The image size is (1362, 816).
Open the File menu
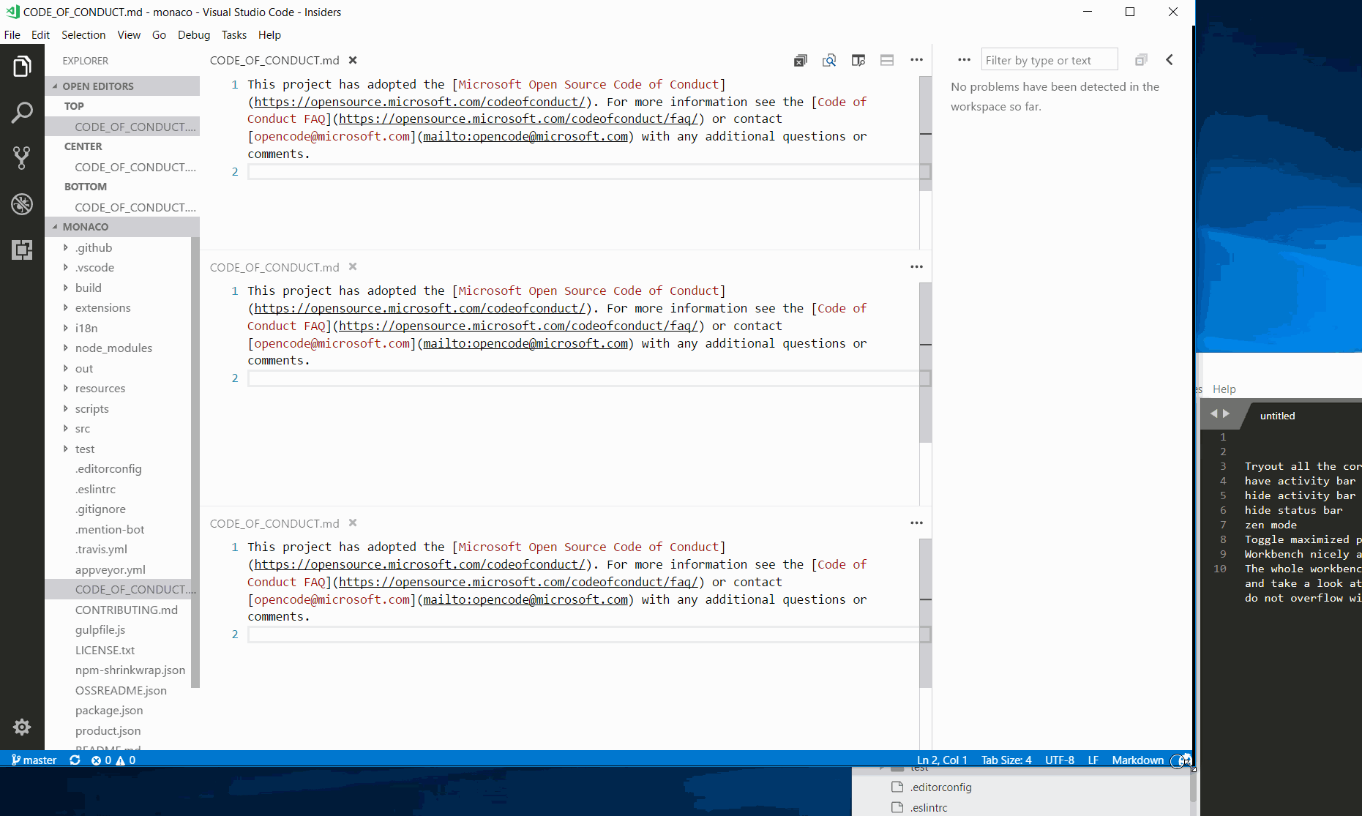(x=12, y=35)
